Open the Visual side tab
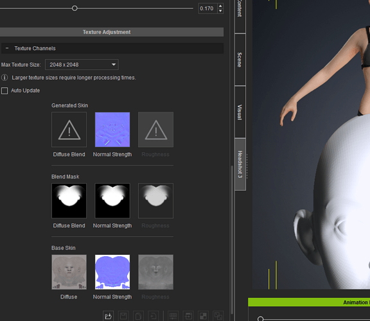Image resolution: width=370 pixels, height=321 pixels. point(240,112)
